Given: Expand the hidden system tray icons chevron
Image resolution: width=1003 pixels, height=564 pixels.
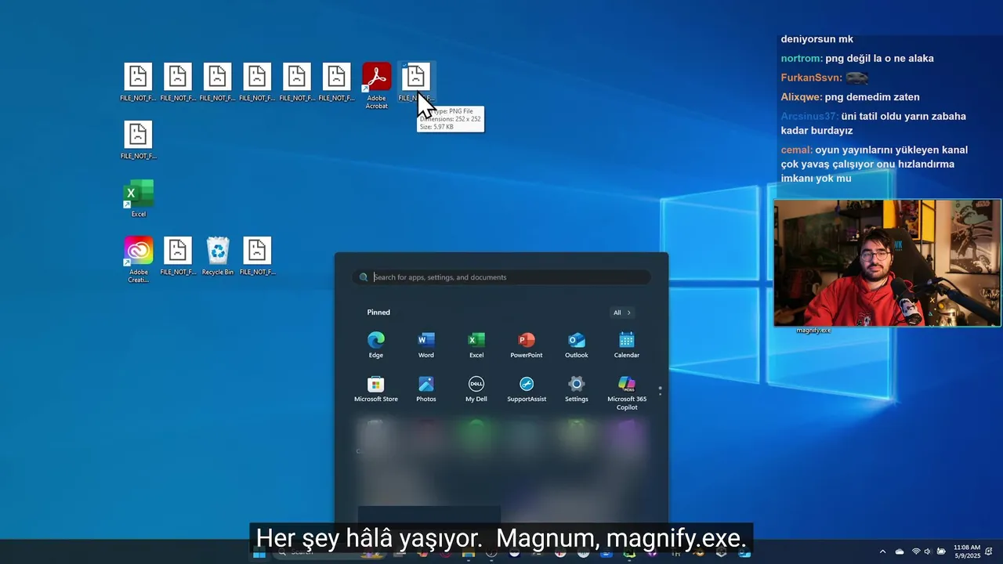Looking at the screenshot, I should (883, 551).
